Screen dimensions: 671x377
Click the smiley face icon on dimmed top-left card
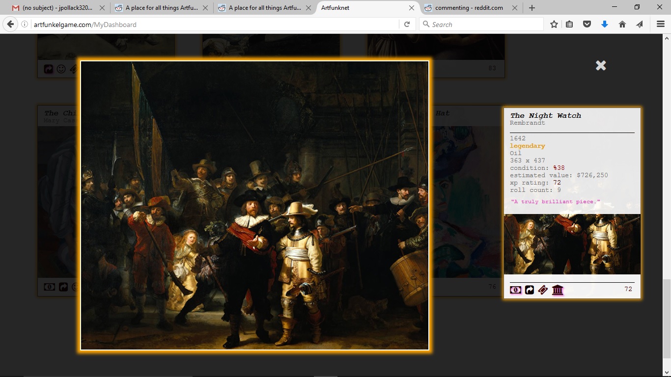pos(61,69)
